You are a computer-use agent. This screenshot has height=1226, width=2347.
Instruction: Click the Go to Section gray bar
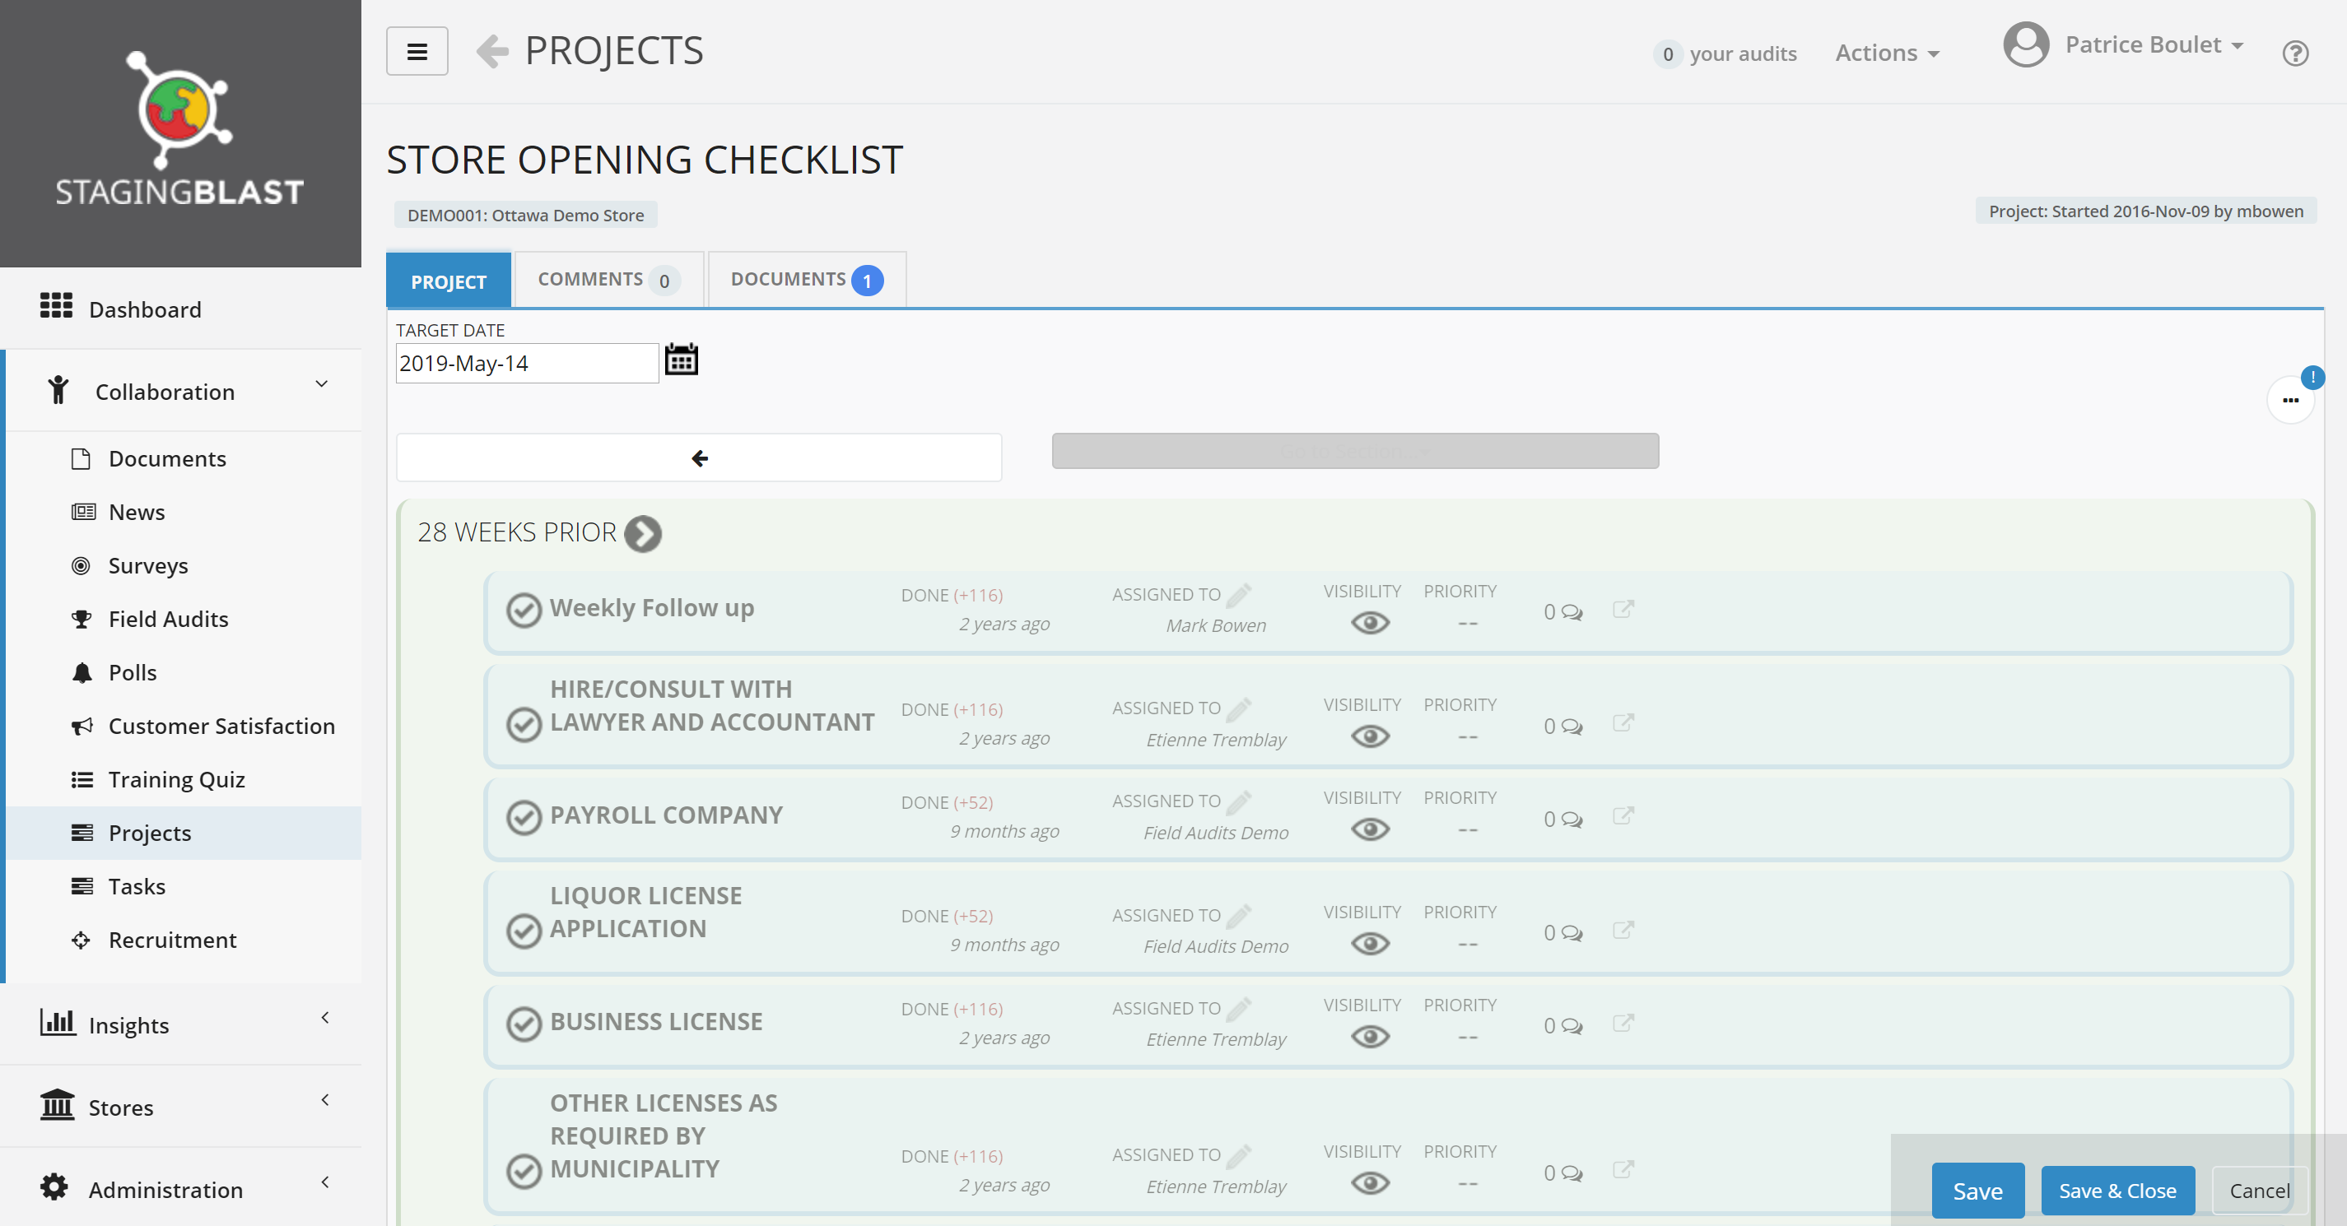(1354, 451)
